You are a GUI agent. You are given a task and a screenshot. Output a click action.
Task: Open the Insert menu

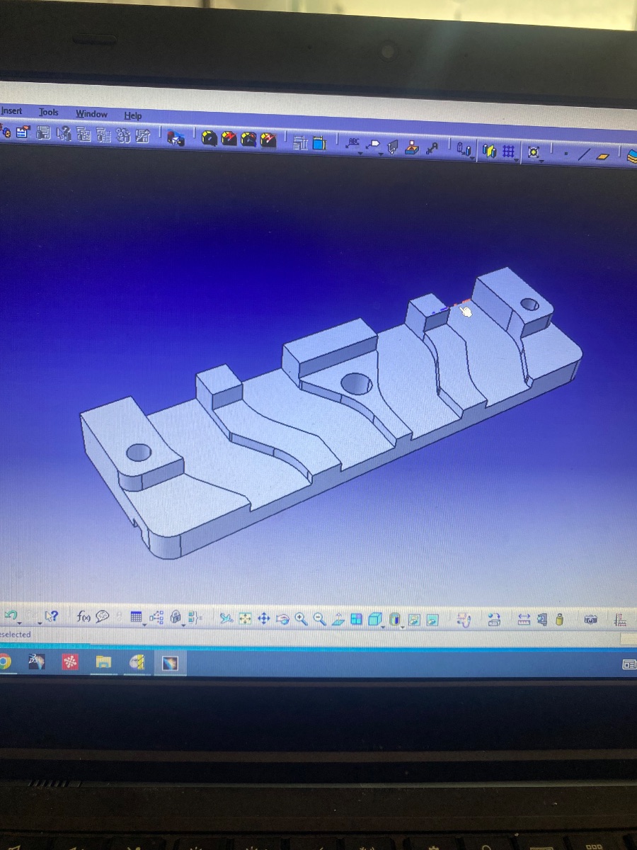pyautogui.click(x=11, y=111)
